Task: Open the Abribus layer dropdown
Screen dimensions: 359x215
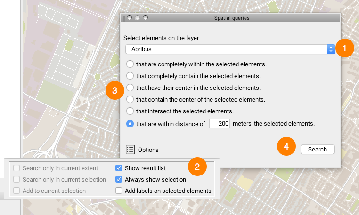Action: 230,49
